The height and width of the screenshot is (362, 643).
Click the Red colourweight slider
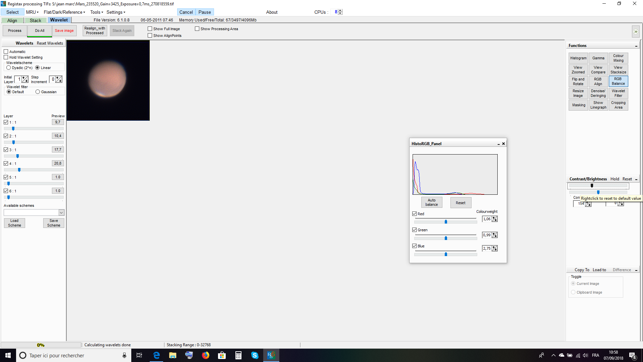[446, 222]
